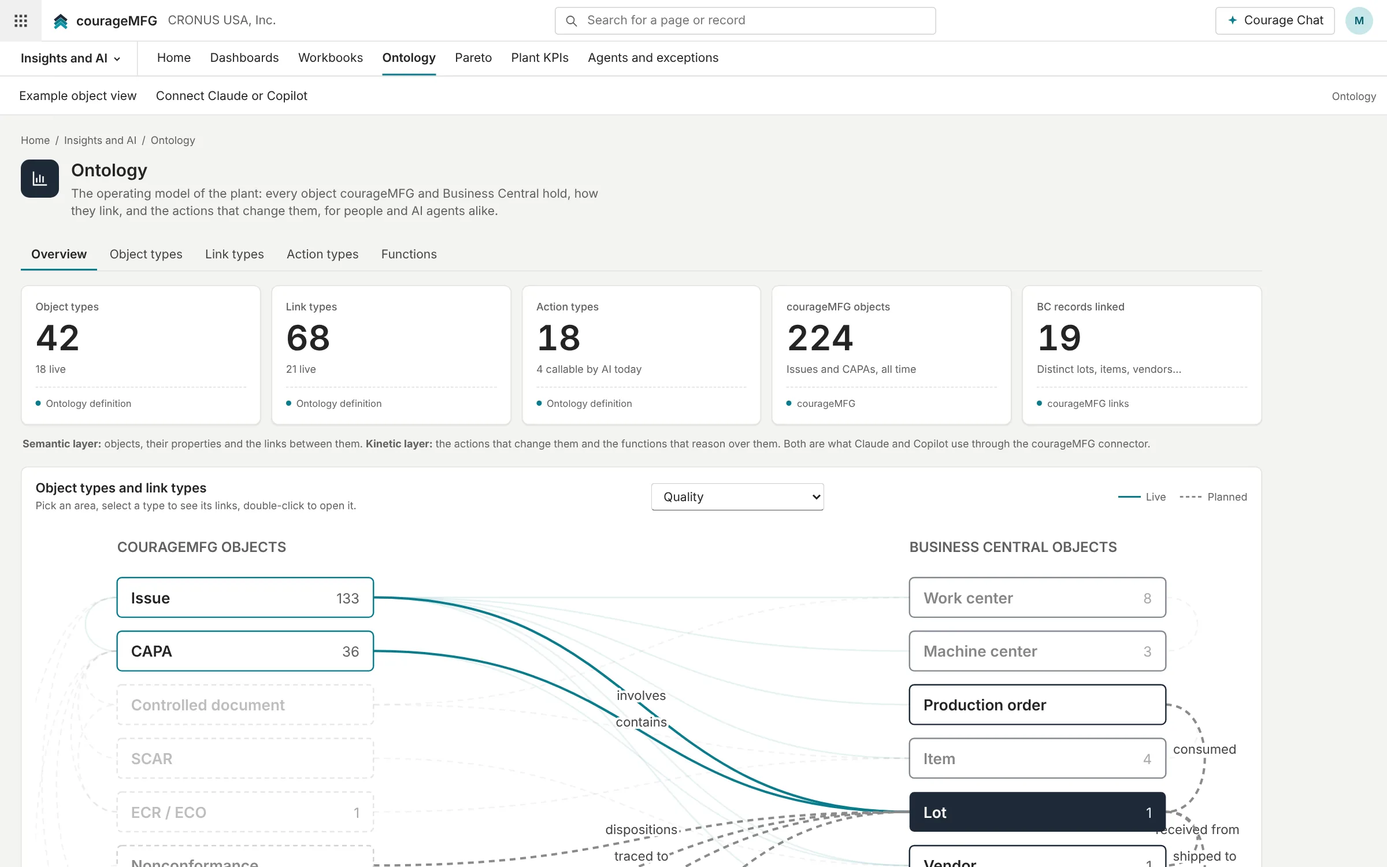Click the Action types 18 card
Screen dimensions: 1387x867
[x=641, y=355]
